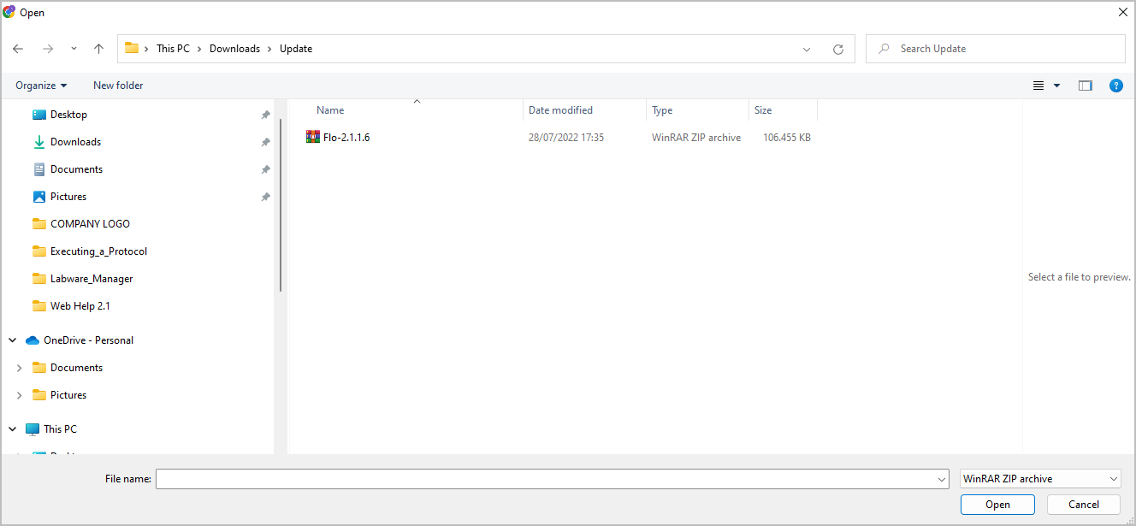Click into the File name field
Screen dimensions: 1136x526
[547, 479]
